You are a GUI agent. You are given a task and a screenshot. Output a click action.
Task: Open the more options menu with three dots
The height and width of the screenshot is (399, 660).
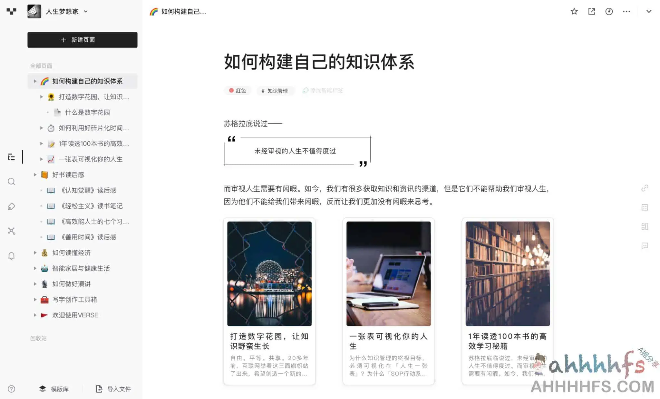pos(626,11)
